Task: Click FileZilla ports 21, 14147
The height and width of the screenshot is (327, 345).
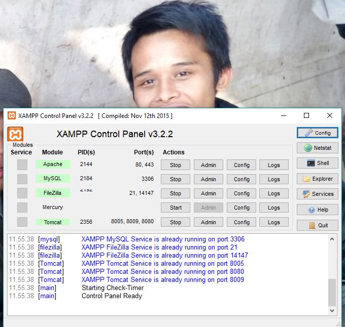Action: pos(141,193)
